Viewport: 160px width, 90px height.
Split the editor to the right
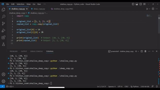point(153,9)
